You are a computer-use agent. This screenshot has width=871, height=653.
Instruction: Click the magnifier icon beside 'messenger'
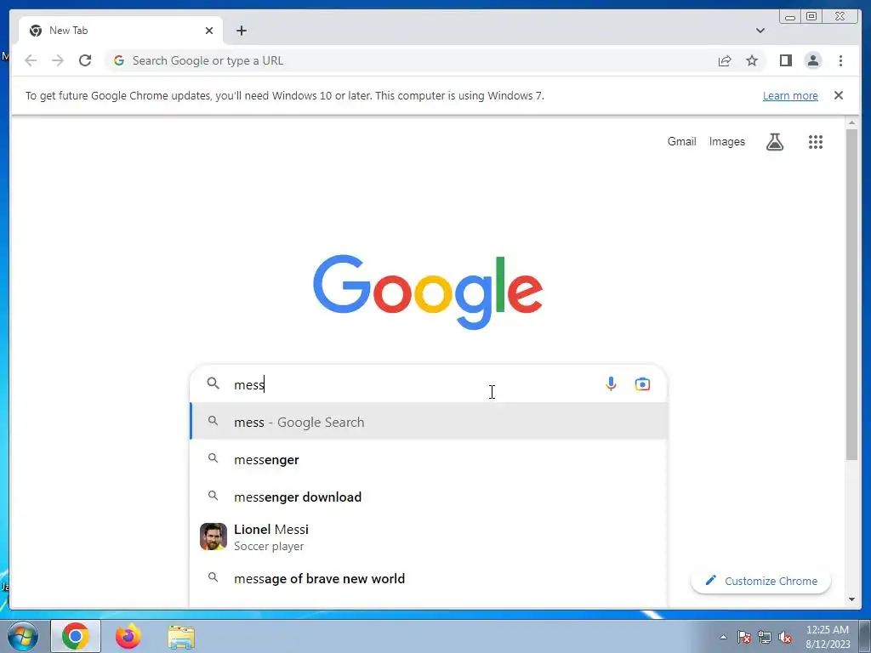213,458
